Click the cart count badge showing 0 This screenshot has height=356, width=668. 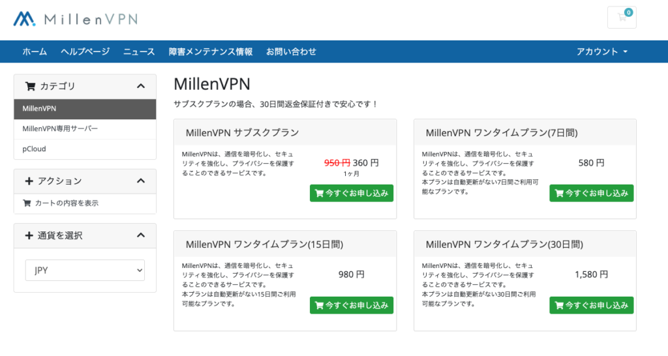click(x=628, y=12)
